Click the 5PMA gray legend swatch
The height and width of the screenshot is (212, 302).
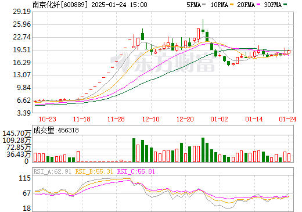click(204, 5)
